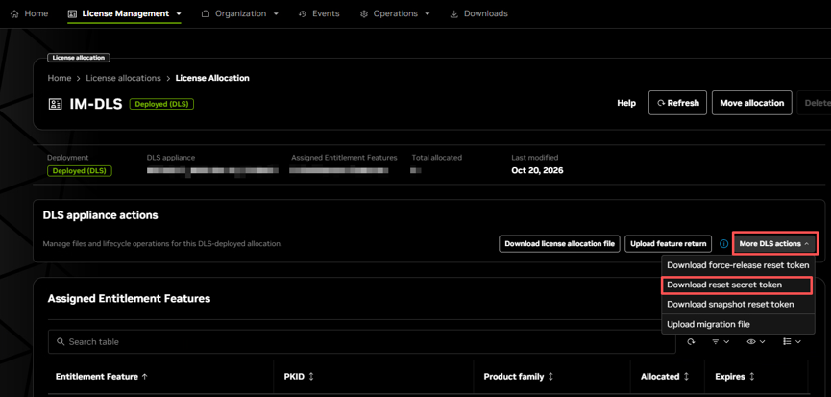The width and height of the screenshot is (831, 397).
Task: Expand the Organization menu
Action: (240, 13)
